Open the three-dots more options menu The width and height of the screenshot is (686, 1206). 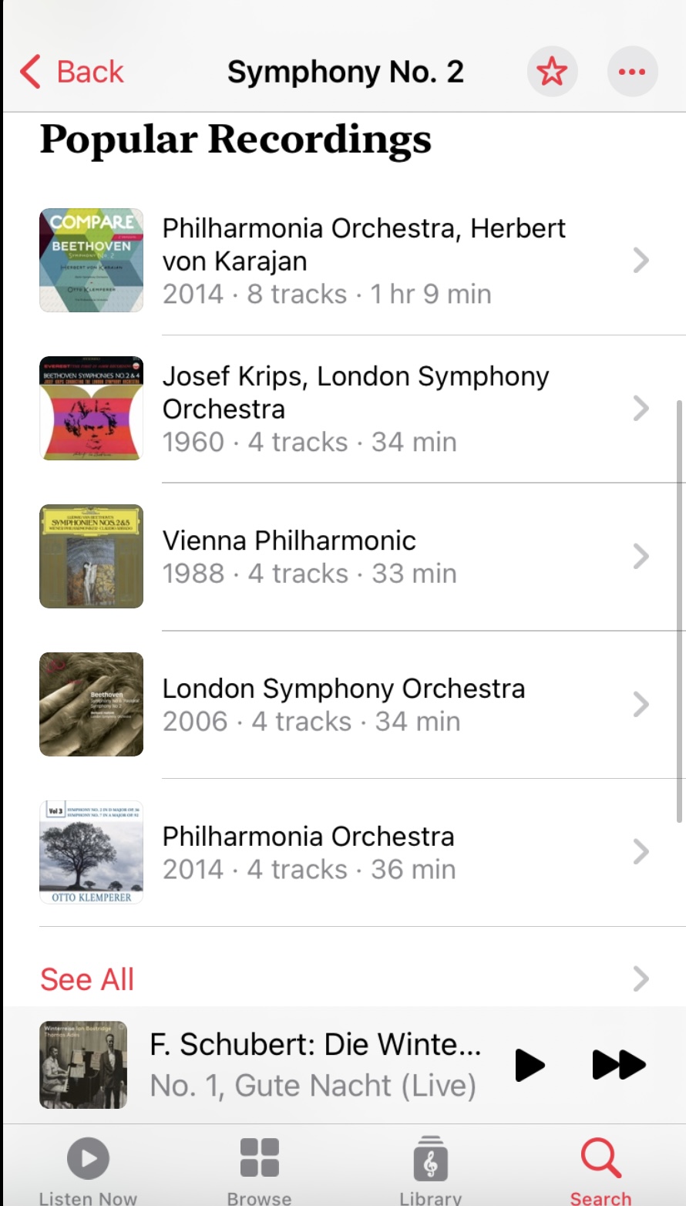click(x=632, y=72)
